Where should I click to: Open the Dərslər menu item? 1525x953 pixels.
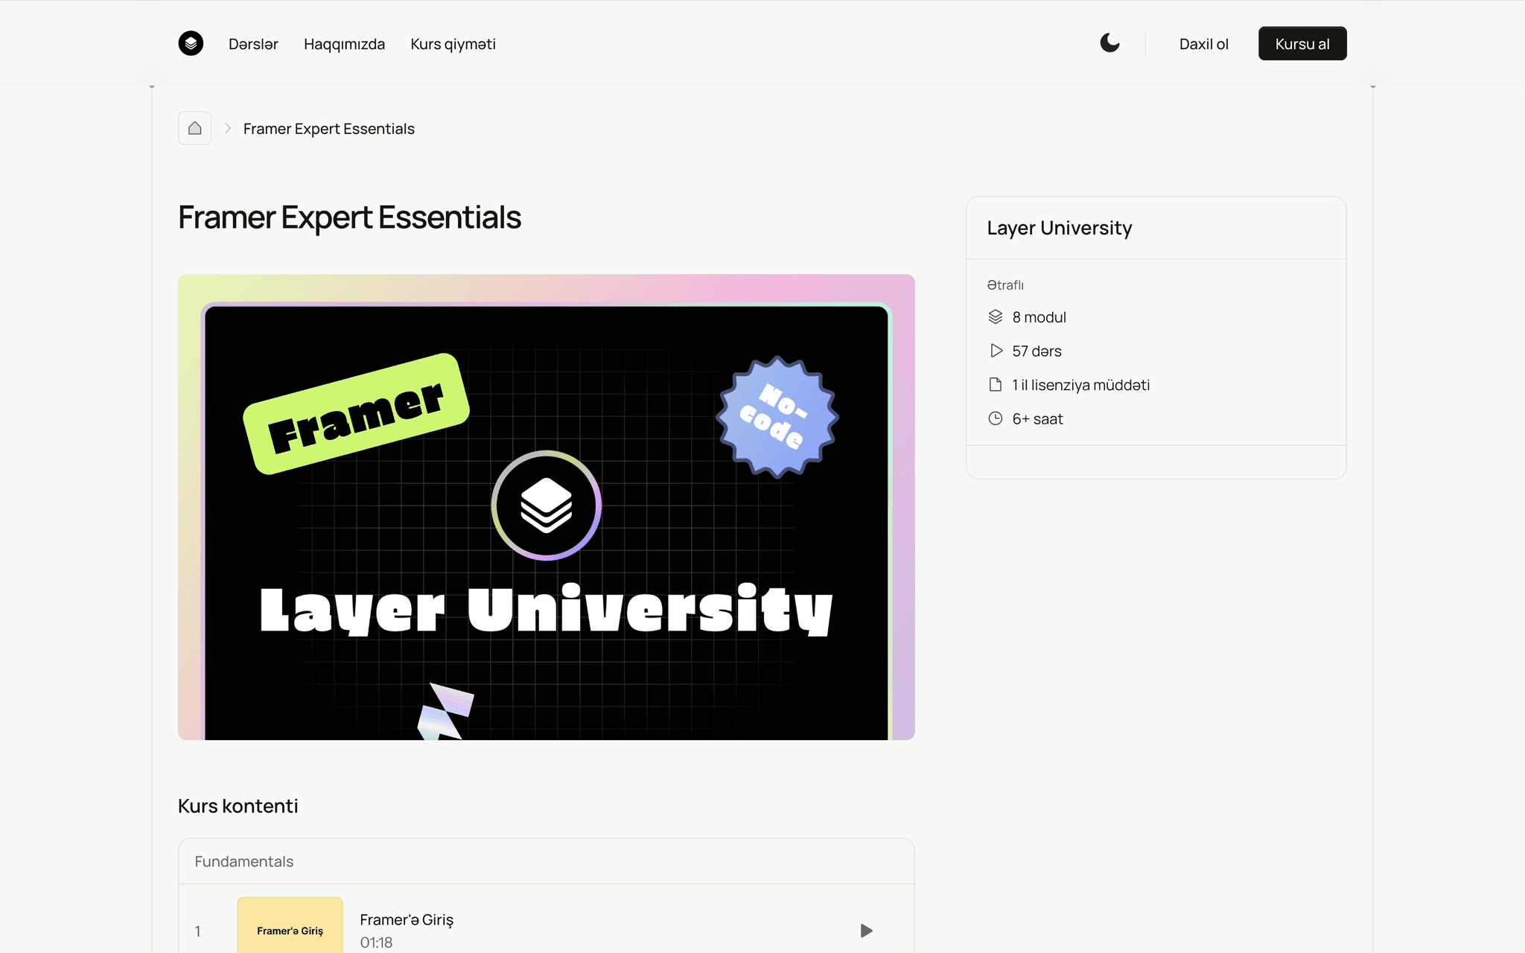point(253,44)
